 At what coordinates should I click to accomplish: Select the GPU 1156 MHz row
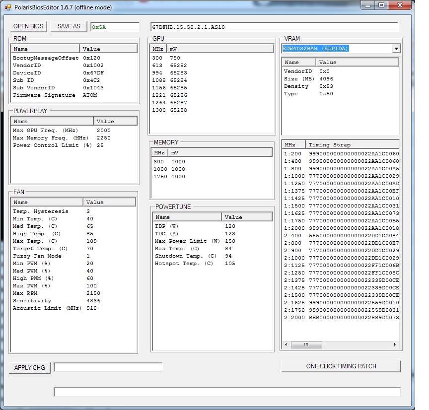(x=212, y=88)
